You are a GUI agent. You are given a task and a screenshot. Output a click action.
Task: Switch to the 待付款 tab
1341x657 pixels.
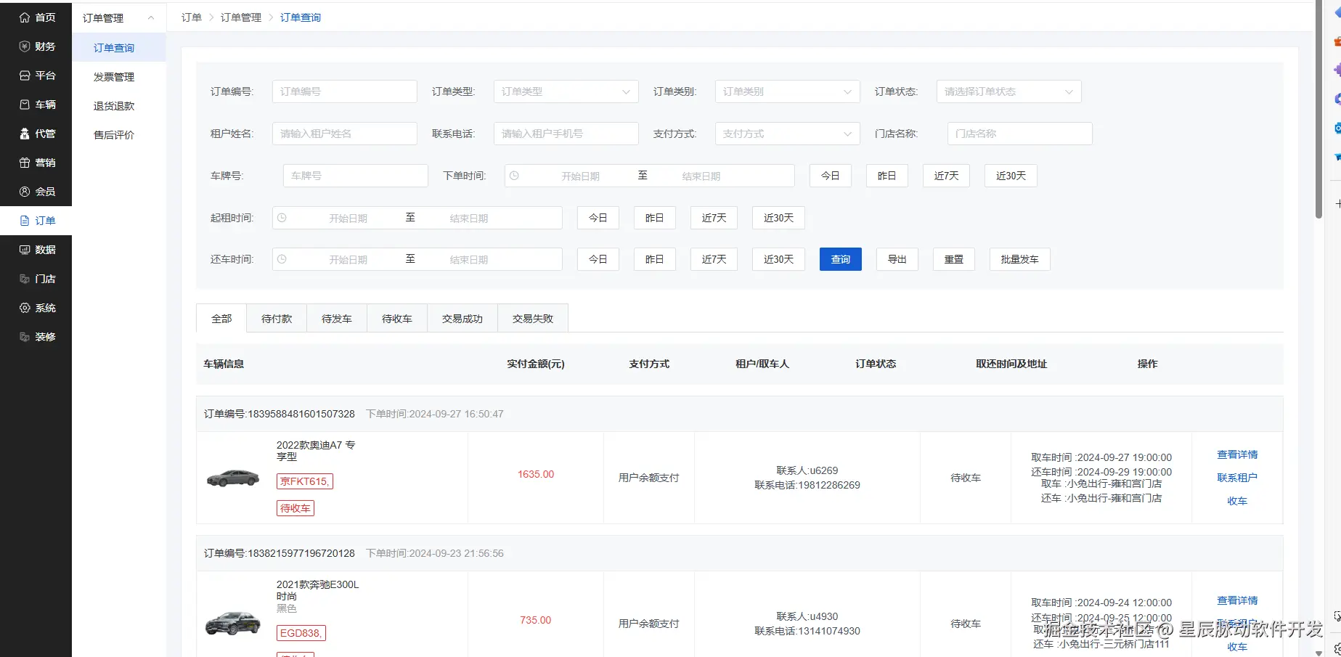[277, 319]
